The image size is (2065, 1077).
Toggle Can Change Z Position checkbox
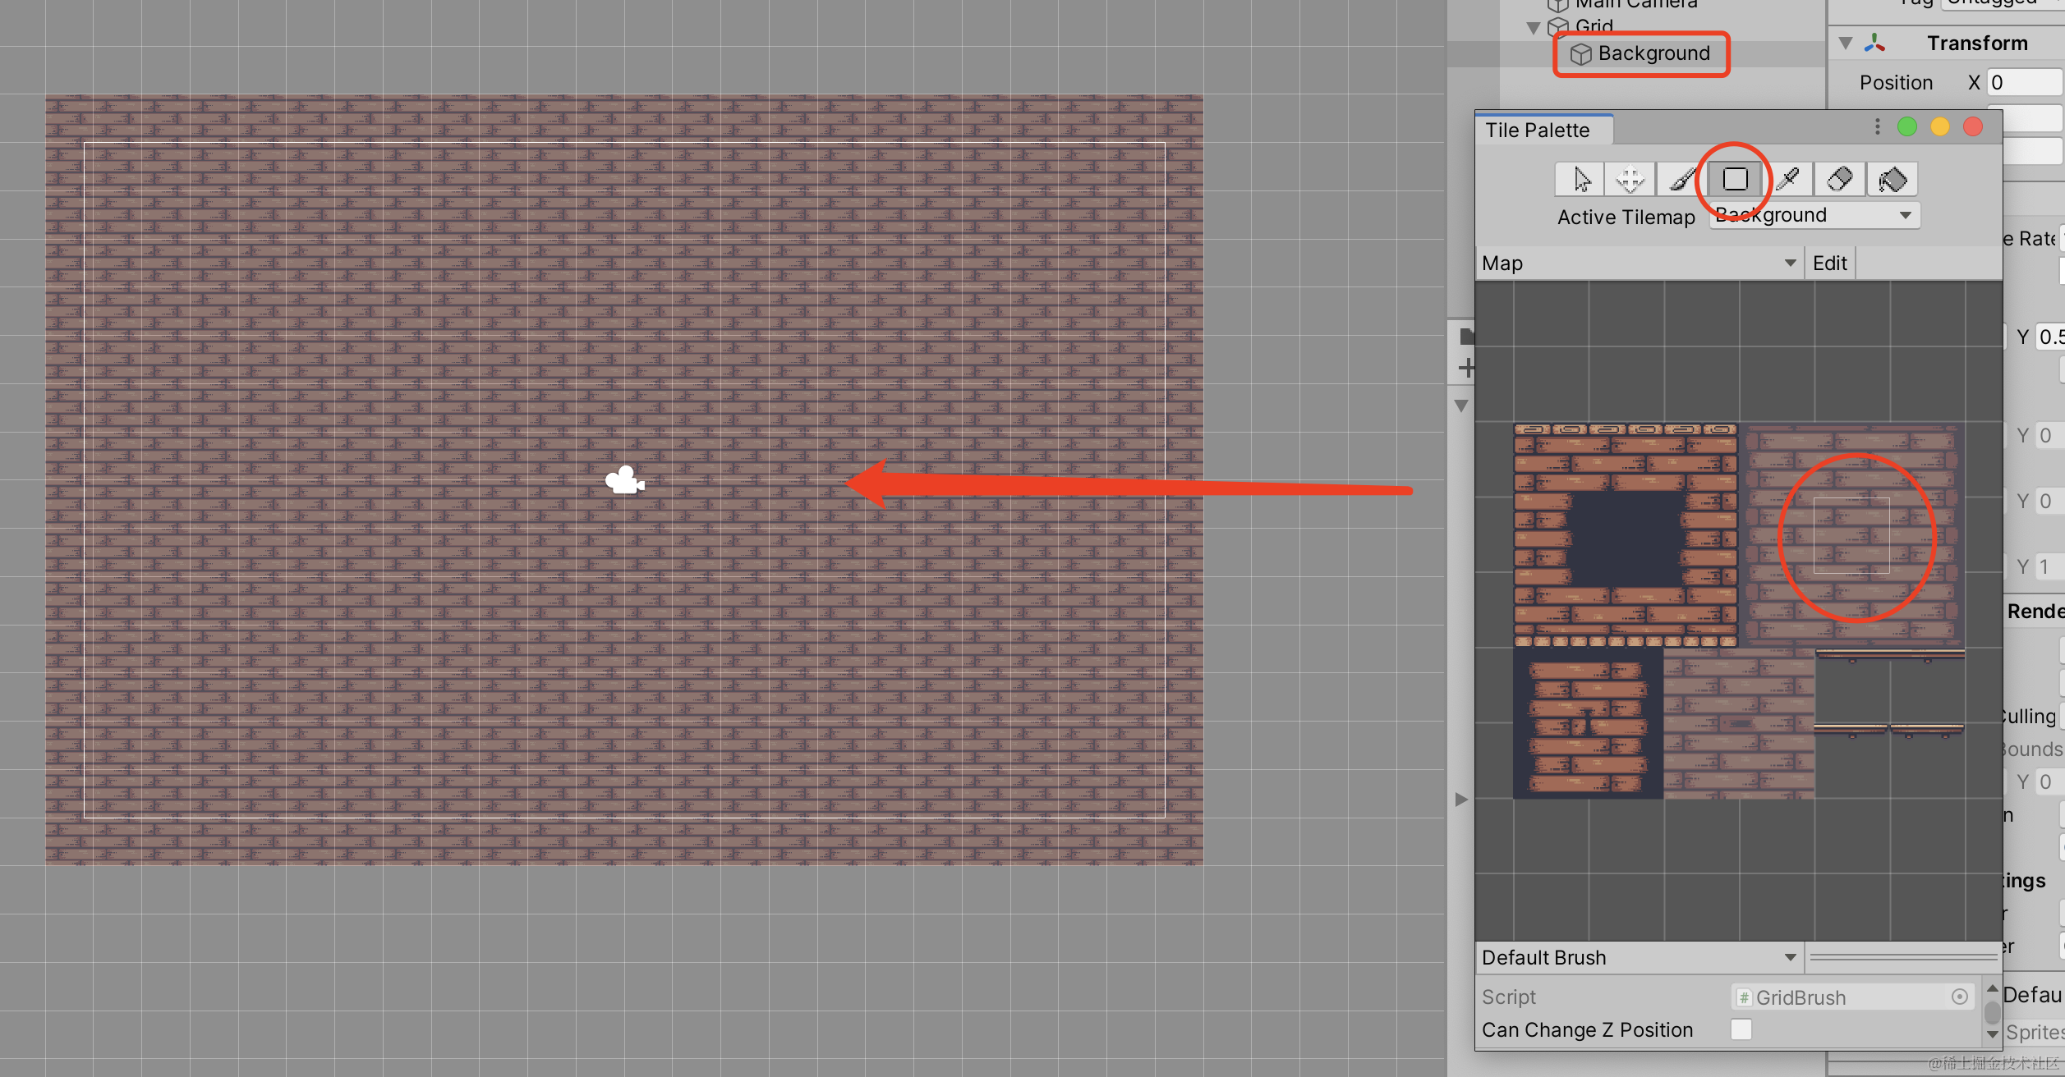pyautogui.click(x=1741, y=1029)
